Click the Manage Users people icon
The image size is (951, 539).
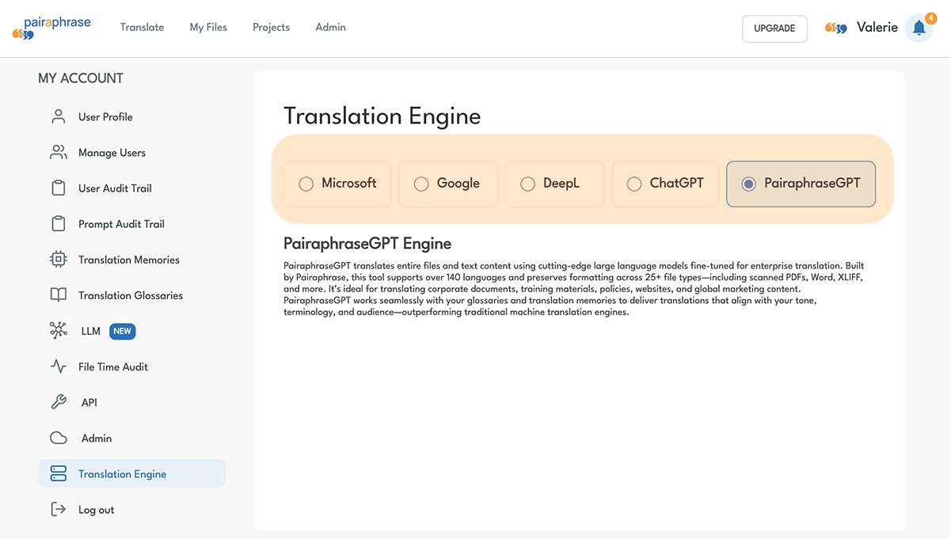(59, 153)
